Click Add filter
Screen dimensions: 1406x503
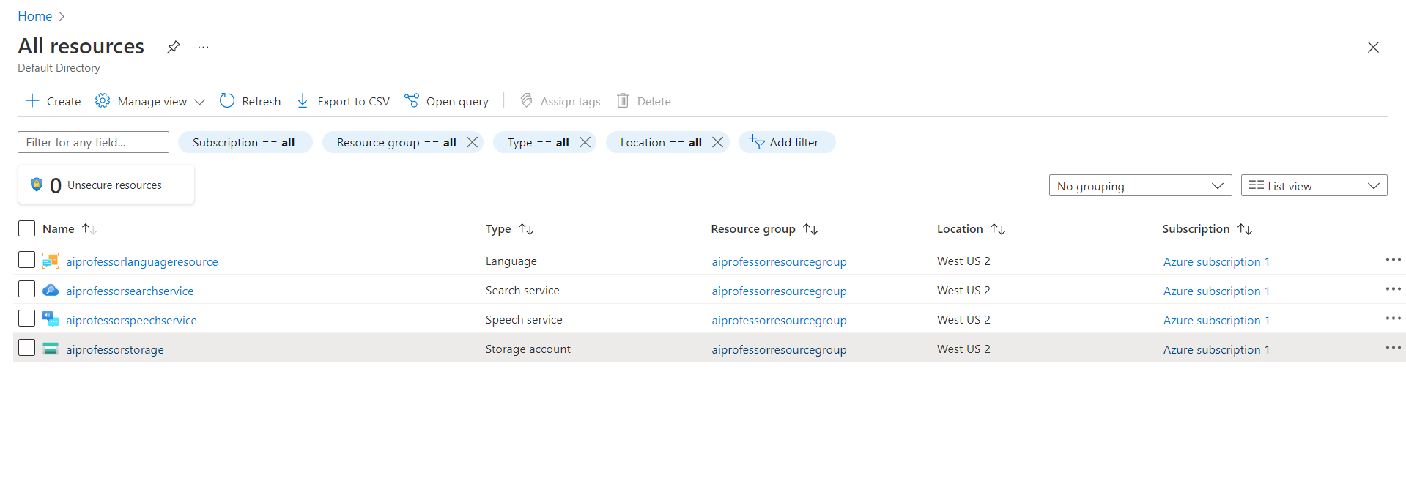(787, 142)
